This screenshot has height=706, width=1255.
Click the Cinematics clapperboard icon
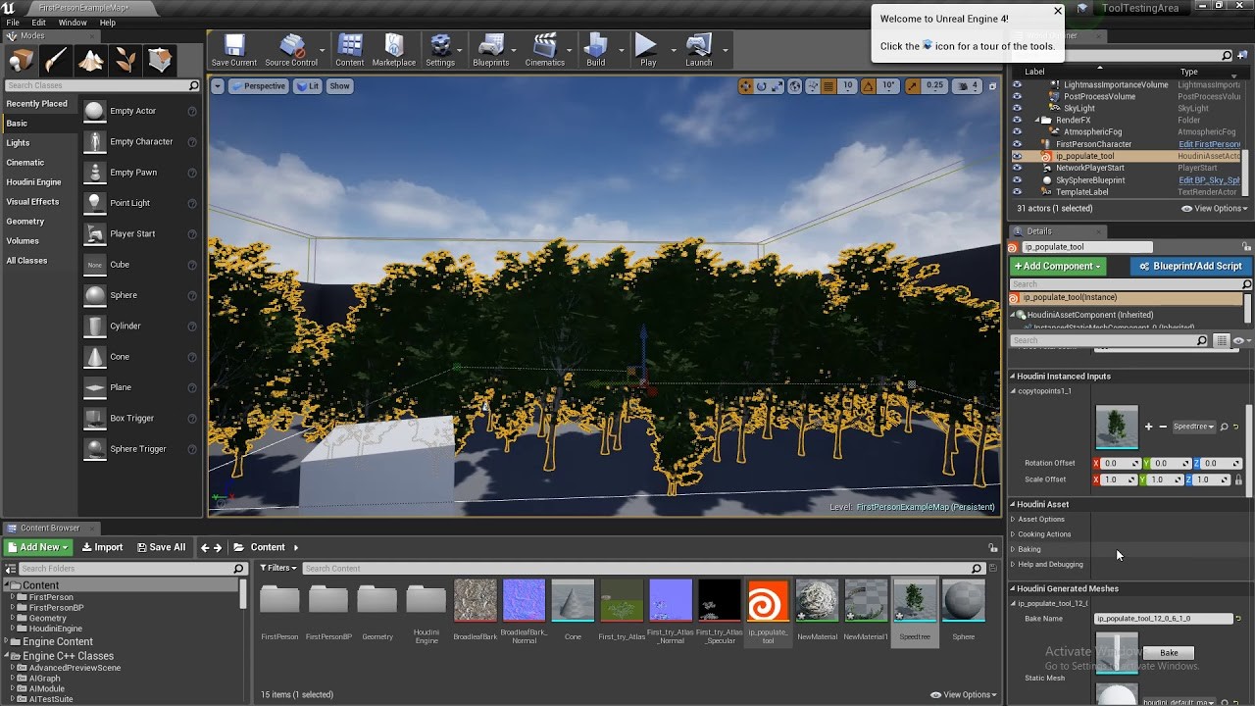544,49
